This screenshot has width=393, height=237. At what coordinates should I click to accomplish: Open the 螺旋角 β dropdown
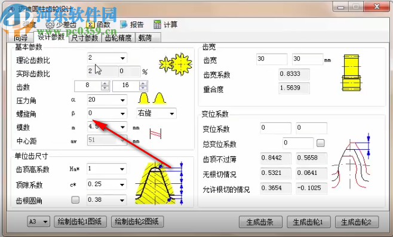pyautogui.click(x=122, y=114)
